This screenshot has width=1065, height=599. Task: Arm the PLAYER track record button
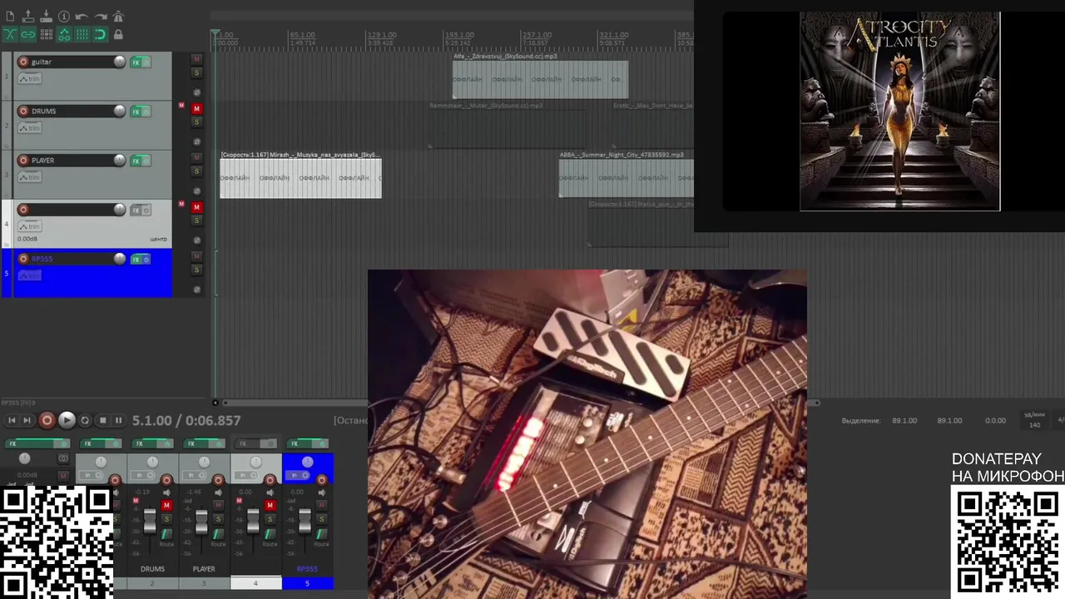click(x=23, y=160)
